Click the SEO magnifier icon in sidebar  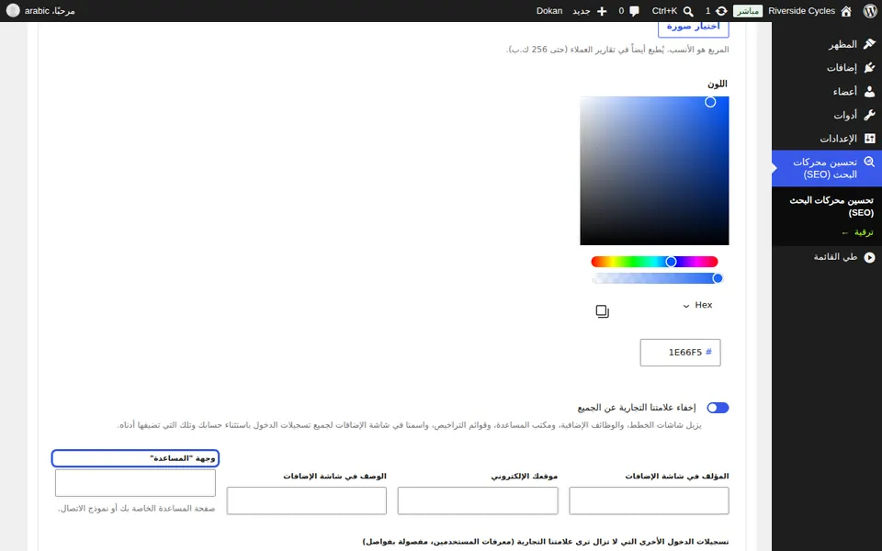[869, 162]
